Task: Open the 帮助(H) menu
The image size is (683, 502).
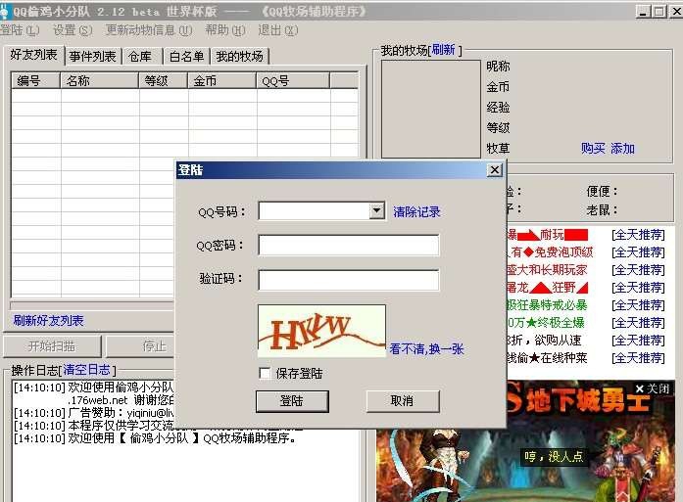Action: (224, 30)
